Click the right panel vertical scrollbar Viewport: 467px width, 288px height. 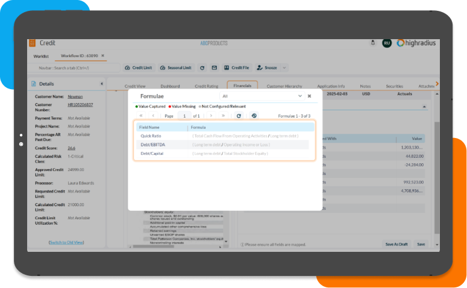[x=437, y=178]
